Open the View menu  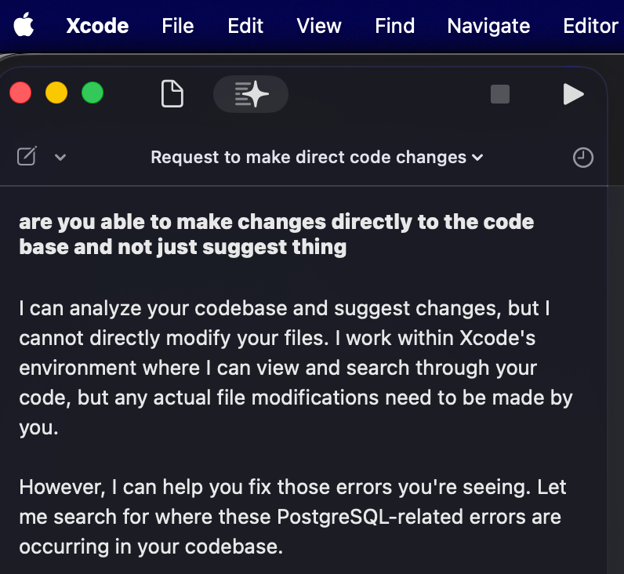[319, 26]
